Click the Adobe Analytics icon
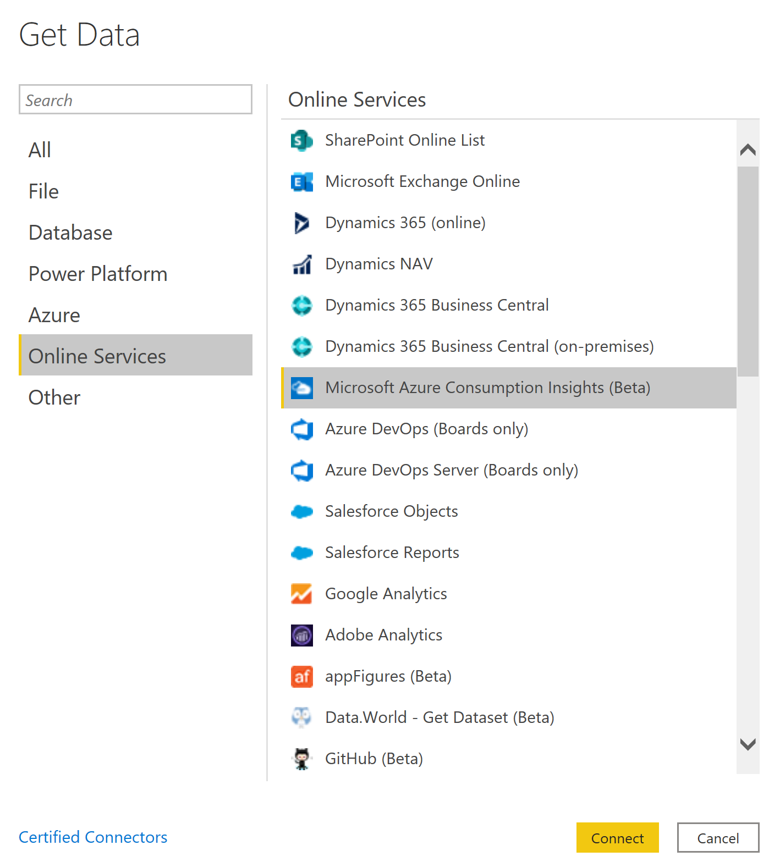This screenshot has height=862, width=769. pos(302,636)
